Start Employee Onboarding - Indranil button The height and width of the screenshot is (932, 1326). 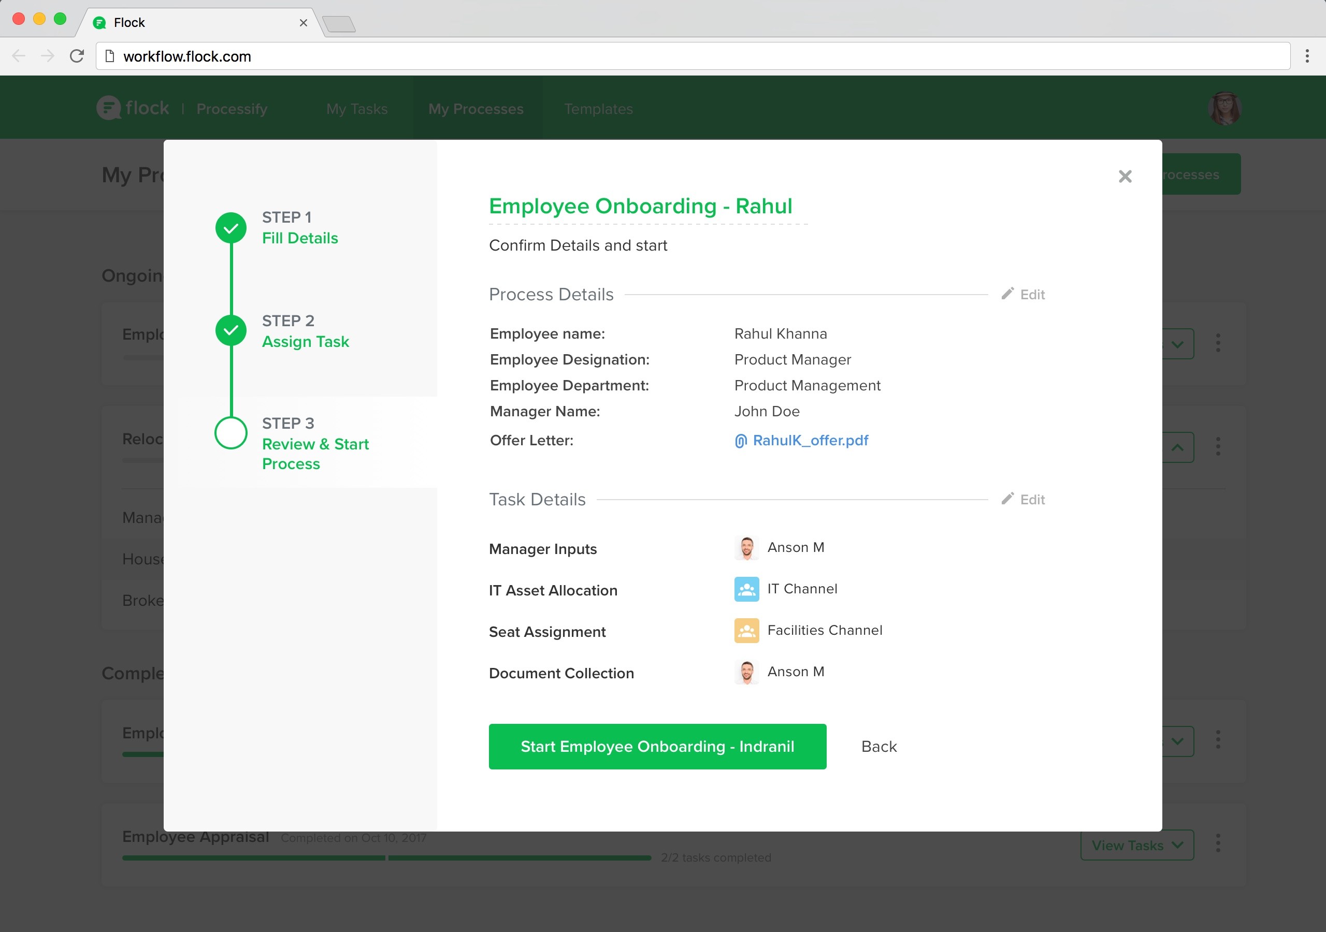pos(657,747)
